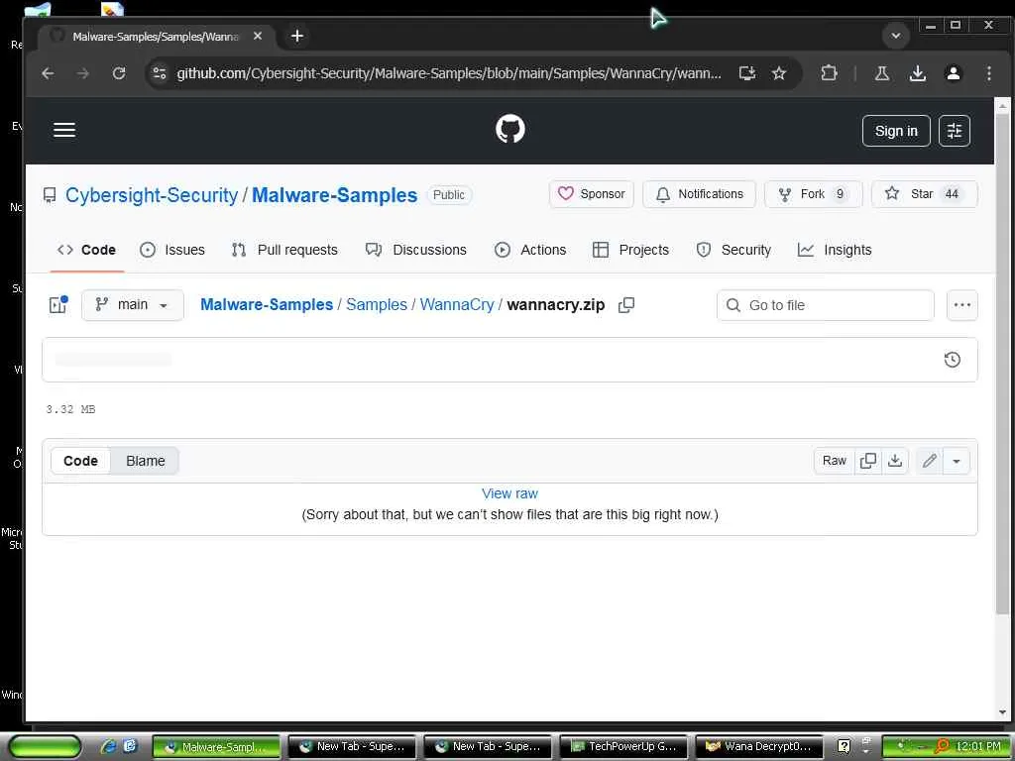The height and width of the screenshot is (761, 1015).
Task: Open Projects tab
Action: [631, 250]
